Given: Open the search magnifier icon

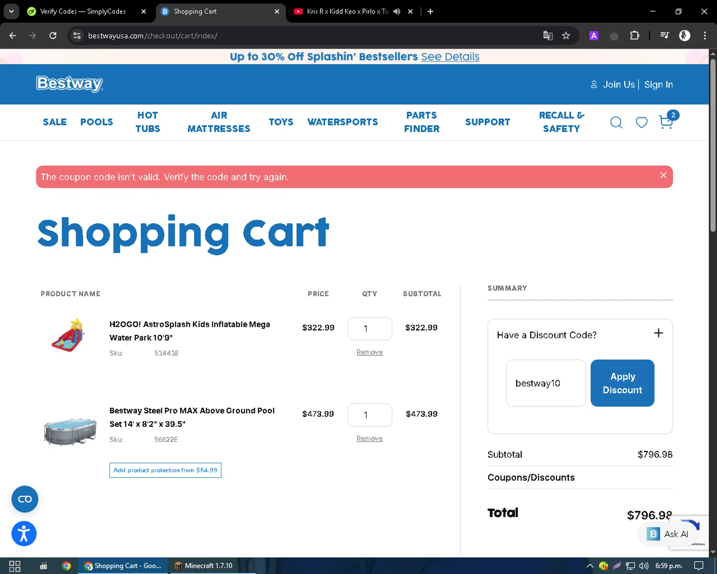Looking at the screenshot, I should tap(616, 122).
